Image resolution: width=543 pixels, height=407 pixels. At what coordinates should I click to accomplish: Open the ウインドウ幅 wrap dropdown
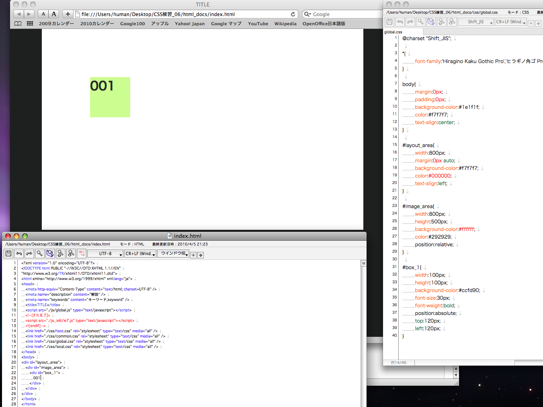173,254
